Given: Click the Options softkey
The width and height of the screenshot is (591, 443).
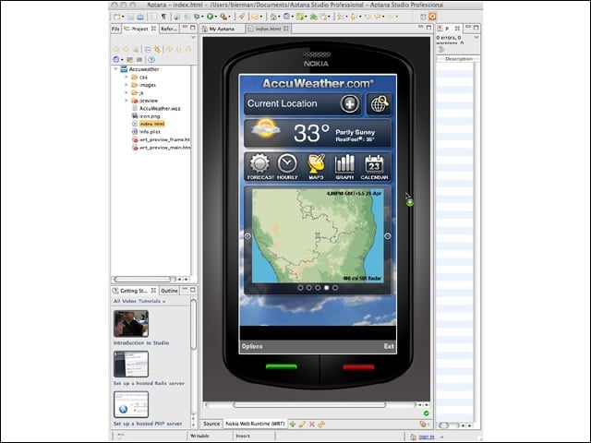Looking at the screenshot, I should (x=252, y=346).
